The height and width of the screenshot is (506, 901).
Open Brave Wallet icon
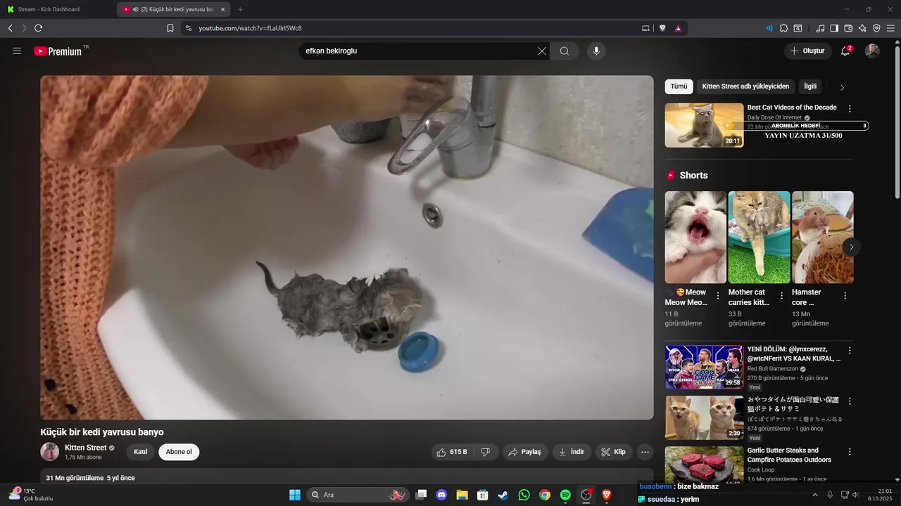pos(848,28)
